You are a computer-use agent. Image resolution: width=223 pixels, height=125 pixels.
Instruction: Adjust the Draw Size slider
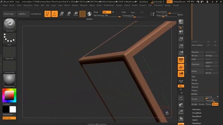[x=170, y=15]
